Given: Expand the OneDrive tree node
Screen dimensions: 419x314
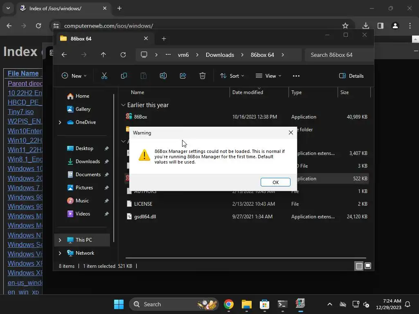Looking at the screenshot, I should click(60, 122).
